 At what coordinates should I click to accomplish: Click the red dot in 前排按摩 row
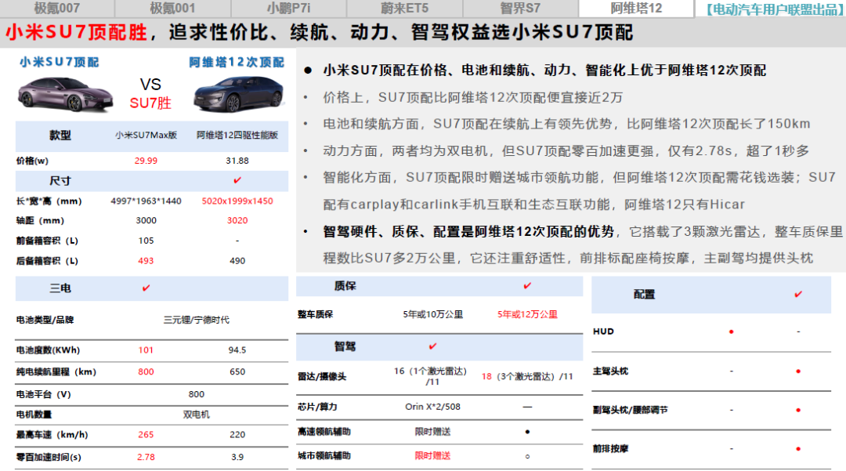tap(798, 449)
